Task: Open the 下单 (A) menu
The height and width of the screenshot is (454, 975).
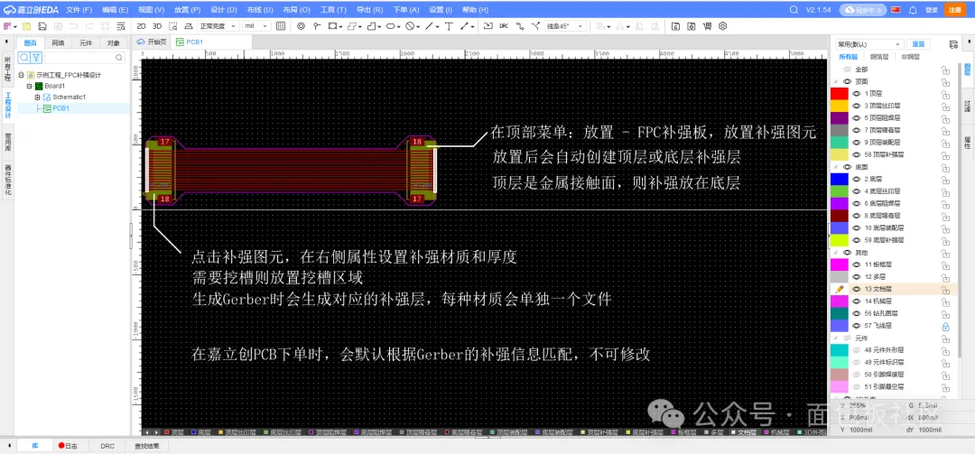Action: coord(406,10)
